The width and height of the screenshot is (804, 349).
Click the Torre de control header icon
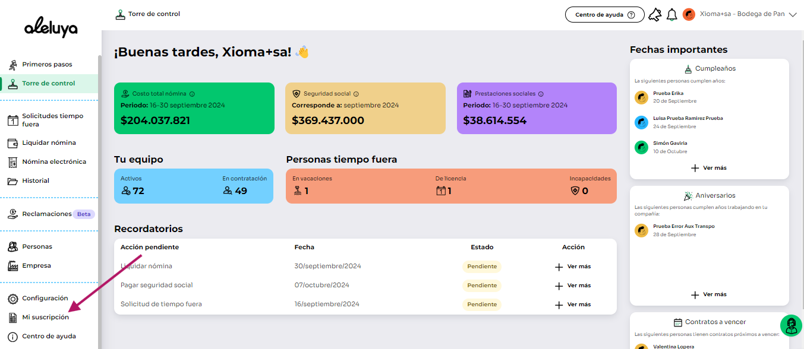121,15
